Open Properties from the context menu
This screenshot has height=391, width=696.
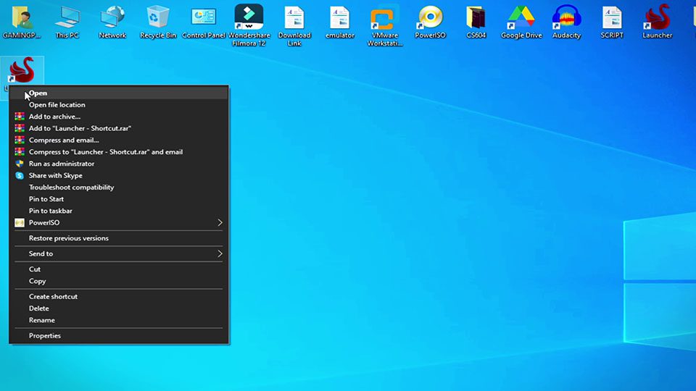119,335
